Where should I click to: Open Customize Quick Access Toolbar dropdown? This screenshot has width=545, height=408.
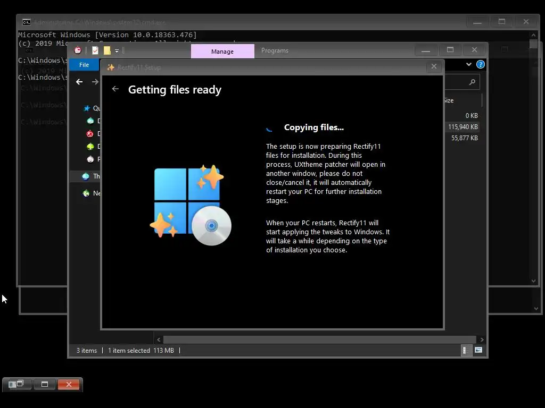117,51
